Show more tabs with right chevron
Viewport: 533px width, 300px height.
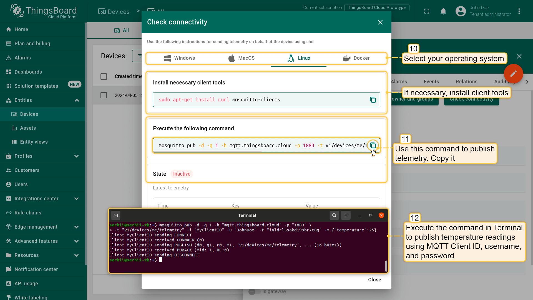(x=527, y=82)
